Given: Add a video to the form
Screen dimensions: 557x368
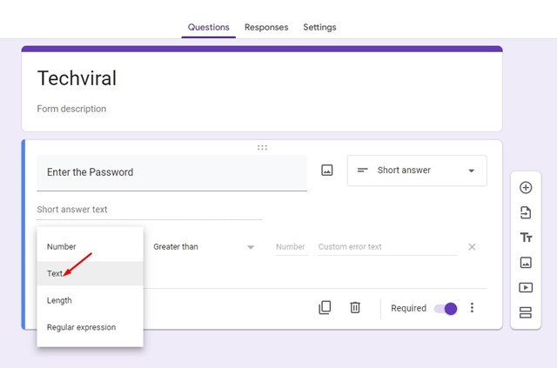Looking at the screenshot, I should (x=525, y=287).
